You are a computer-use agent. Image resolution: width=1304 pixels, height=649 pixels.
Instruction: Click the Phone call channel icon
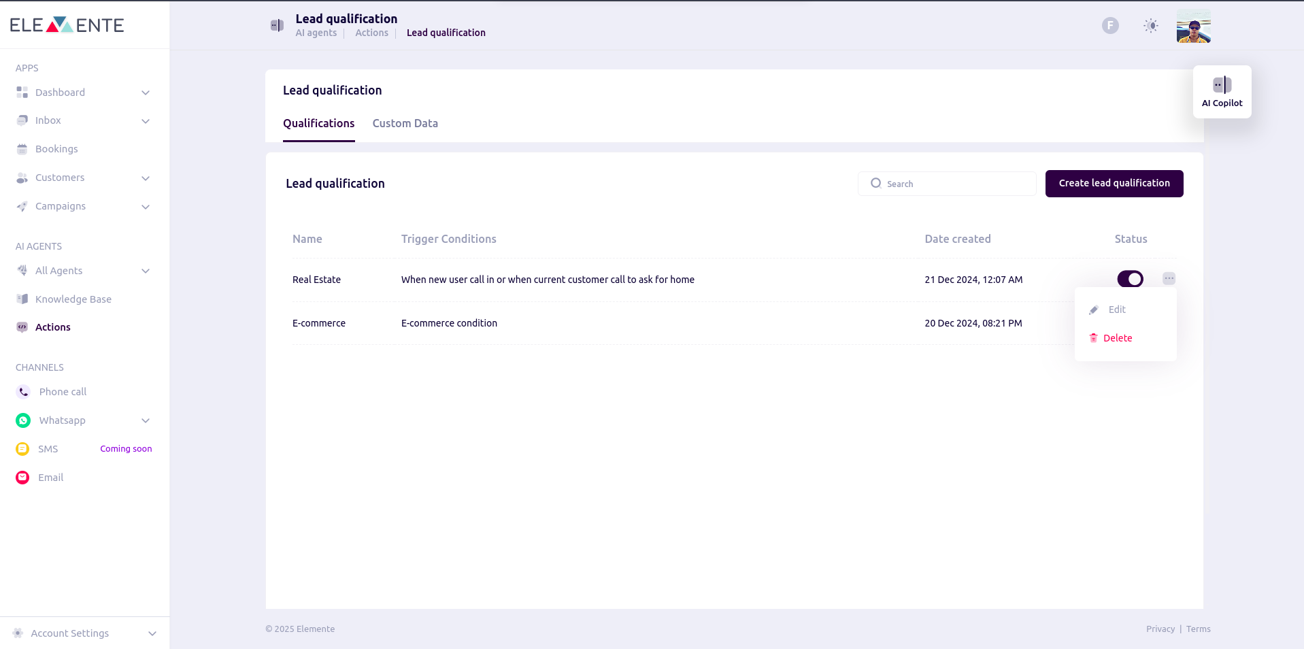(23, 392)
